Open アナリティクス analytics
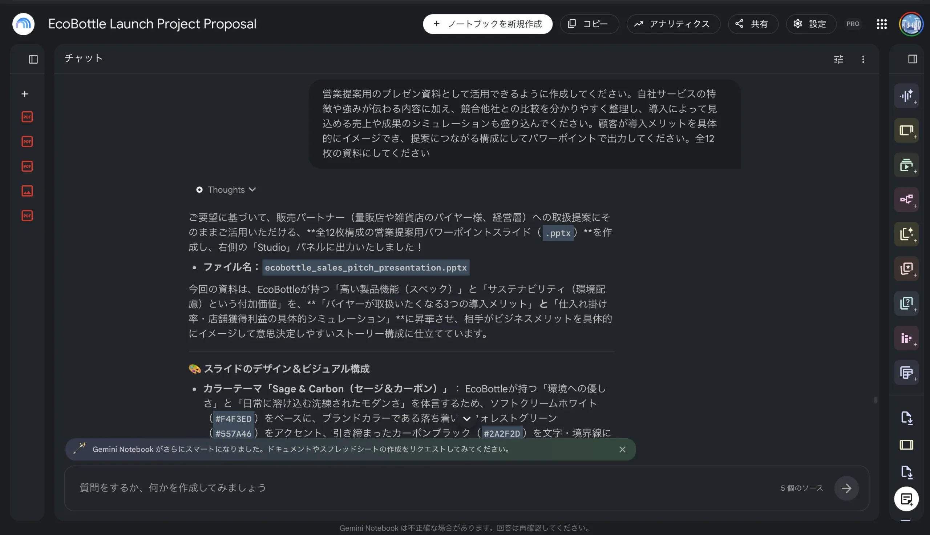 [x=674, y=24]
